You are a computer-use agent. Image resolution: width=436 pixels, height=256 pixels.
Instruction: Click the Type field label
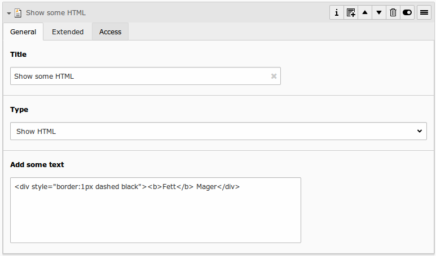pyautogui.click(x=19, y=110)
